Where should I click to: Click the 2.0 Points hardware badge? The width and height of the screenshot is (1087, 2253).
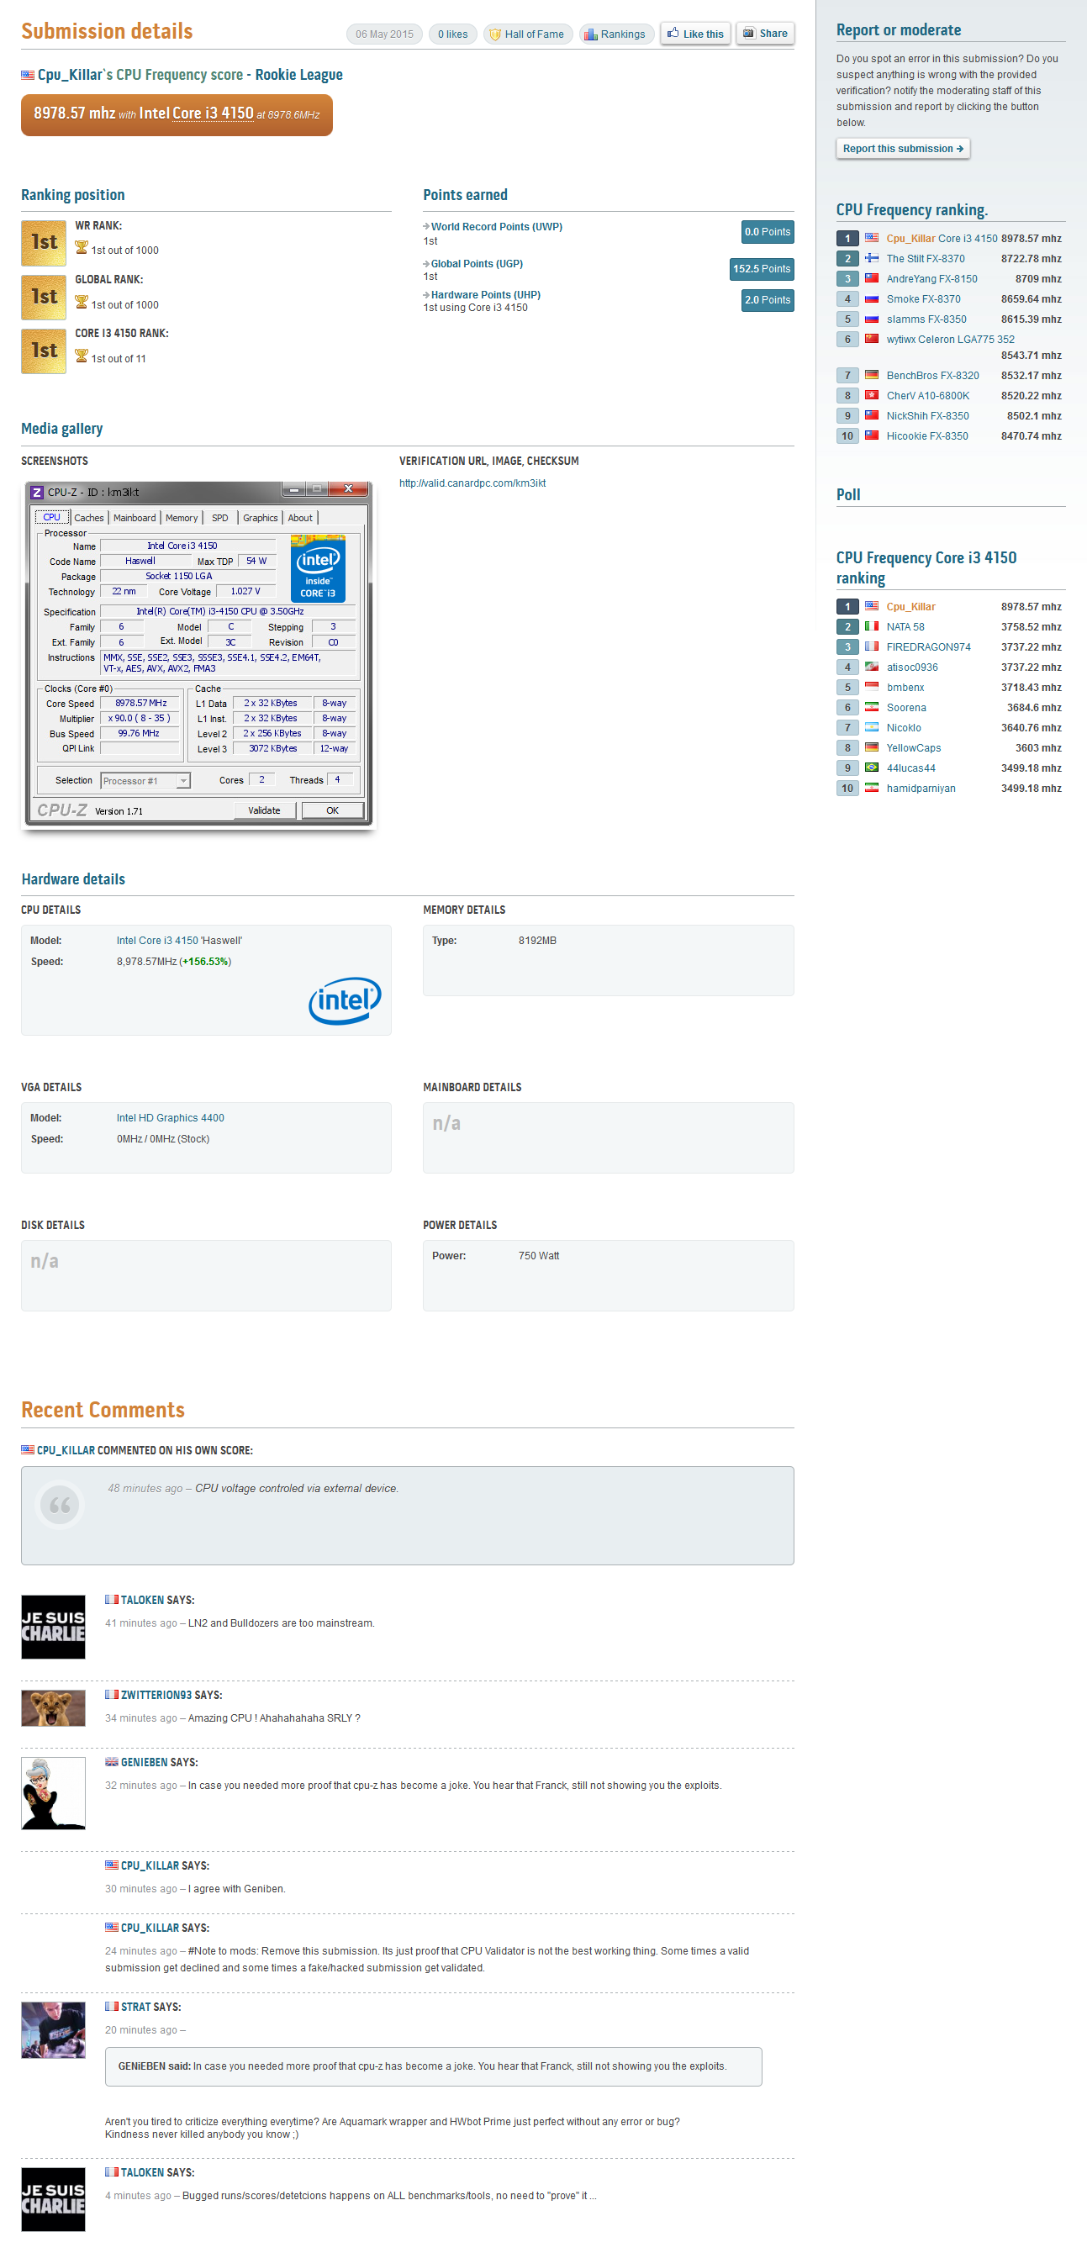768,300
